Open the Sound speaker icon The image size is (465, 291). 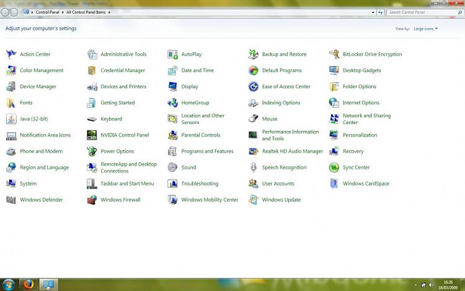click(x=172, y=168)
